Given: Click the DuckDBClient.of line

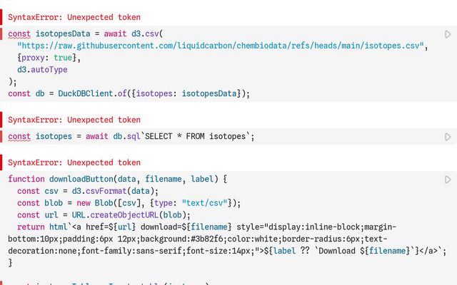Looking at the screenshot, I should pyautogui.click(x=129, y=93).
